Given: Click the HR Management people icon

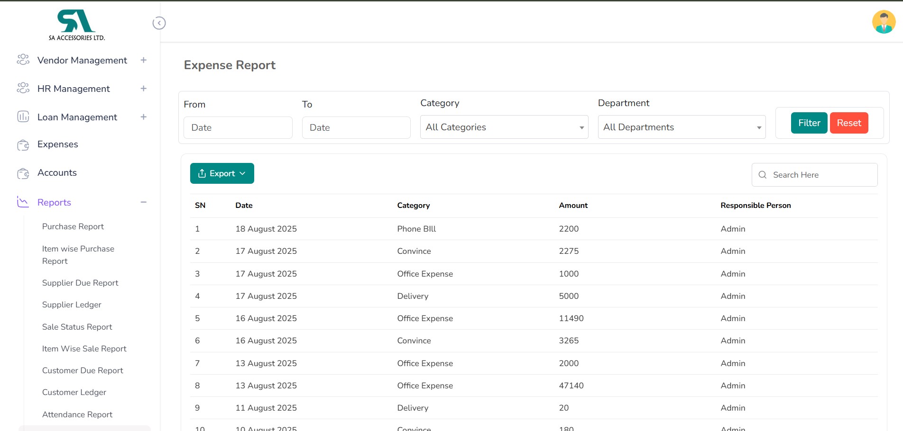Looking at the screenshot, I should 23,88.
